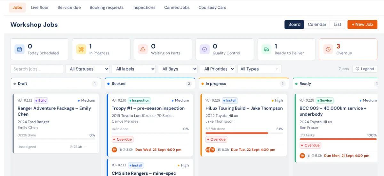Image resolution: width=384 pixels, height=176 pixels.
Task: Click the clock icon beside 22.0h
Action: pyautogui.click(x=71, y=147)
